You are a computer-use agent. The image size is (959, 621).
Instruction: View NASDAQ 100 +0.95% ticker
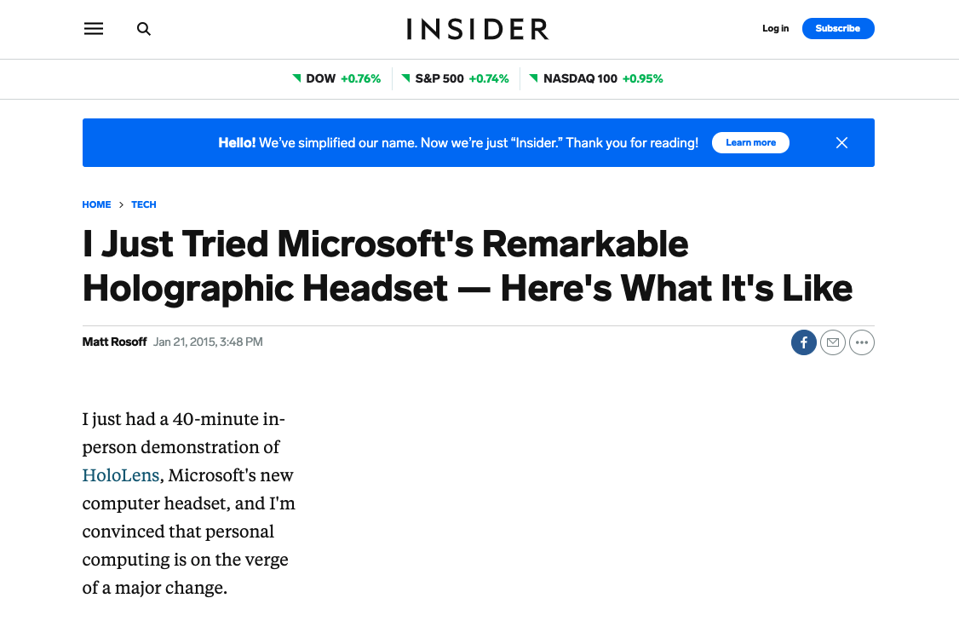(595, 78)
